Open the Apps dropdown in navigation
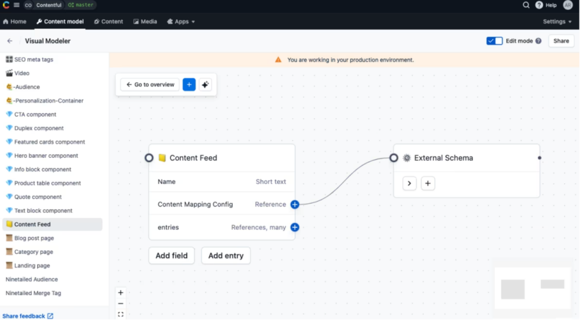The height and width of the screenshot is (320, 580). pyautogui.click(x=181, y=21)
